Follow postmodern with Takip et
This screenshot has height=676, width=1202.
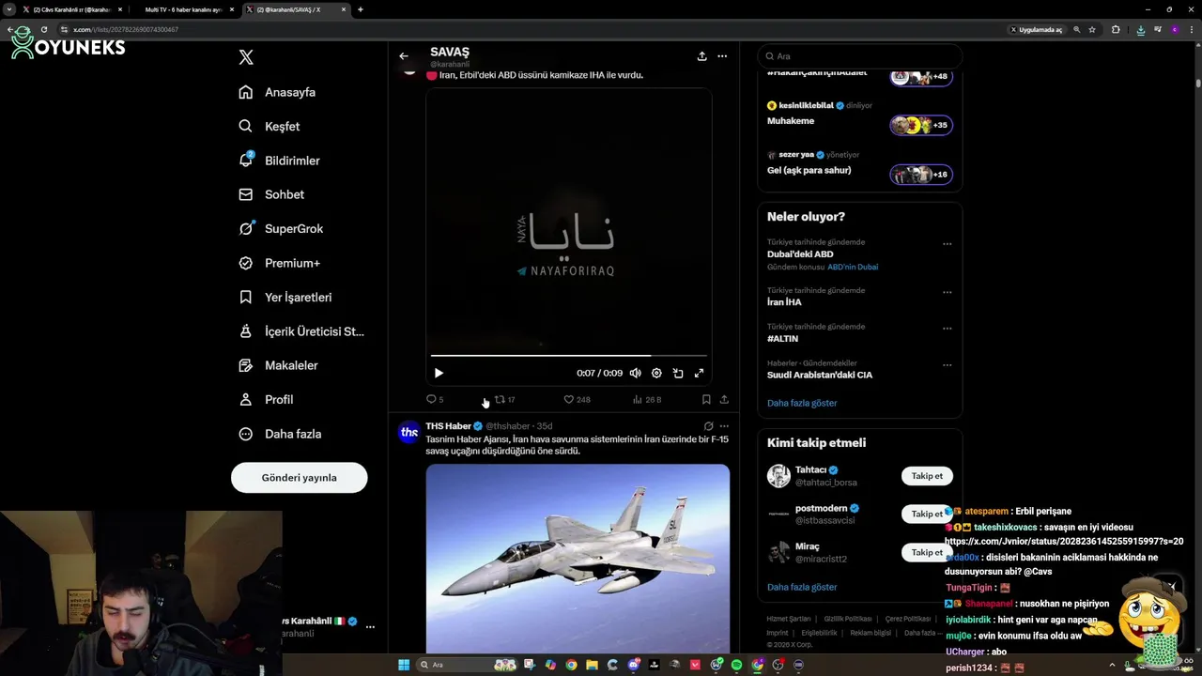click(927, 514)
